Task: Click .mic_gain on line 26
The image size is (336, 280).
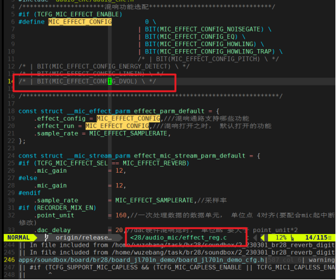Action: click(50, 171)
